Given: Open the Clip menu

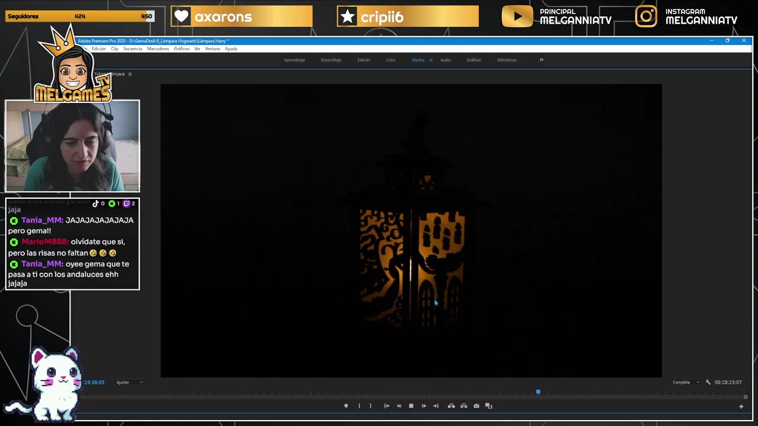Looking at the screenshot, I should point(114,49).
